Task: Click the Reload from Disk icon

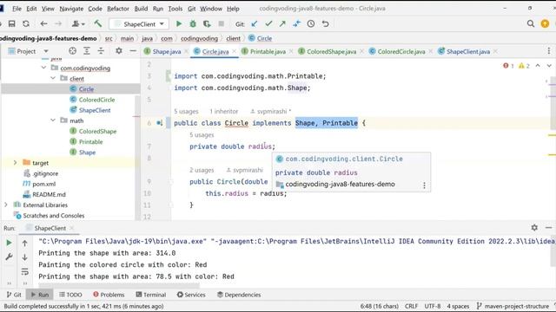Action: (26, 23)
